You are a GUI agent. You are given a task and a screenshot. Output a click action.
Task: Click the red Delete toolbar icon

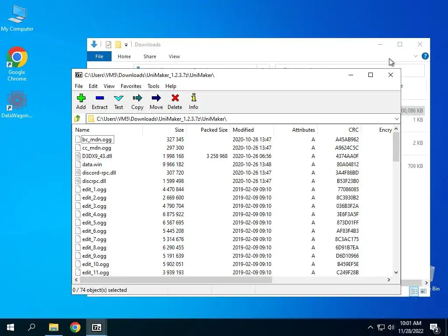pyautogui.click(x=175, y=101)
